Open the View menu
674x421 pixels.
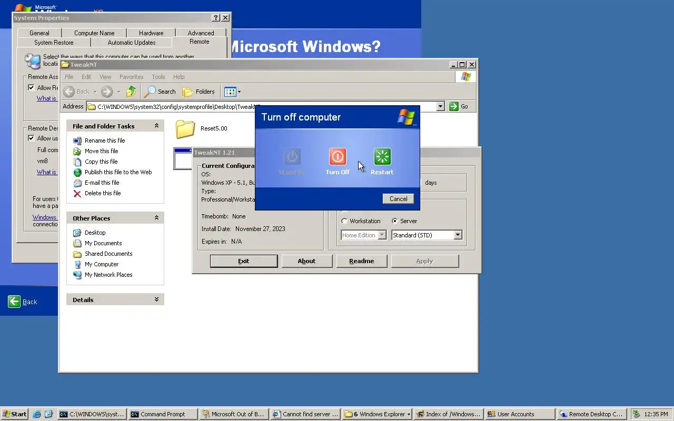pos(105,77)
